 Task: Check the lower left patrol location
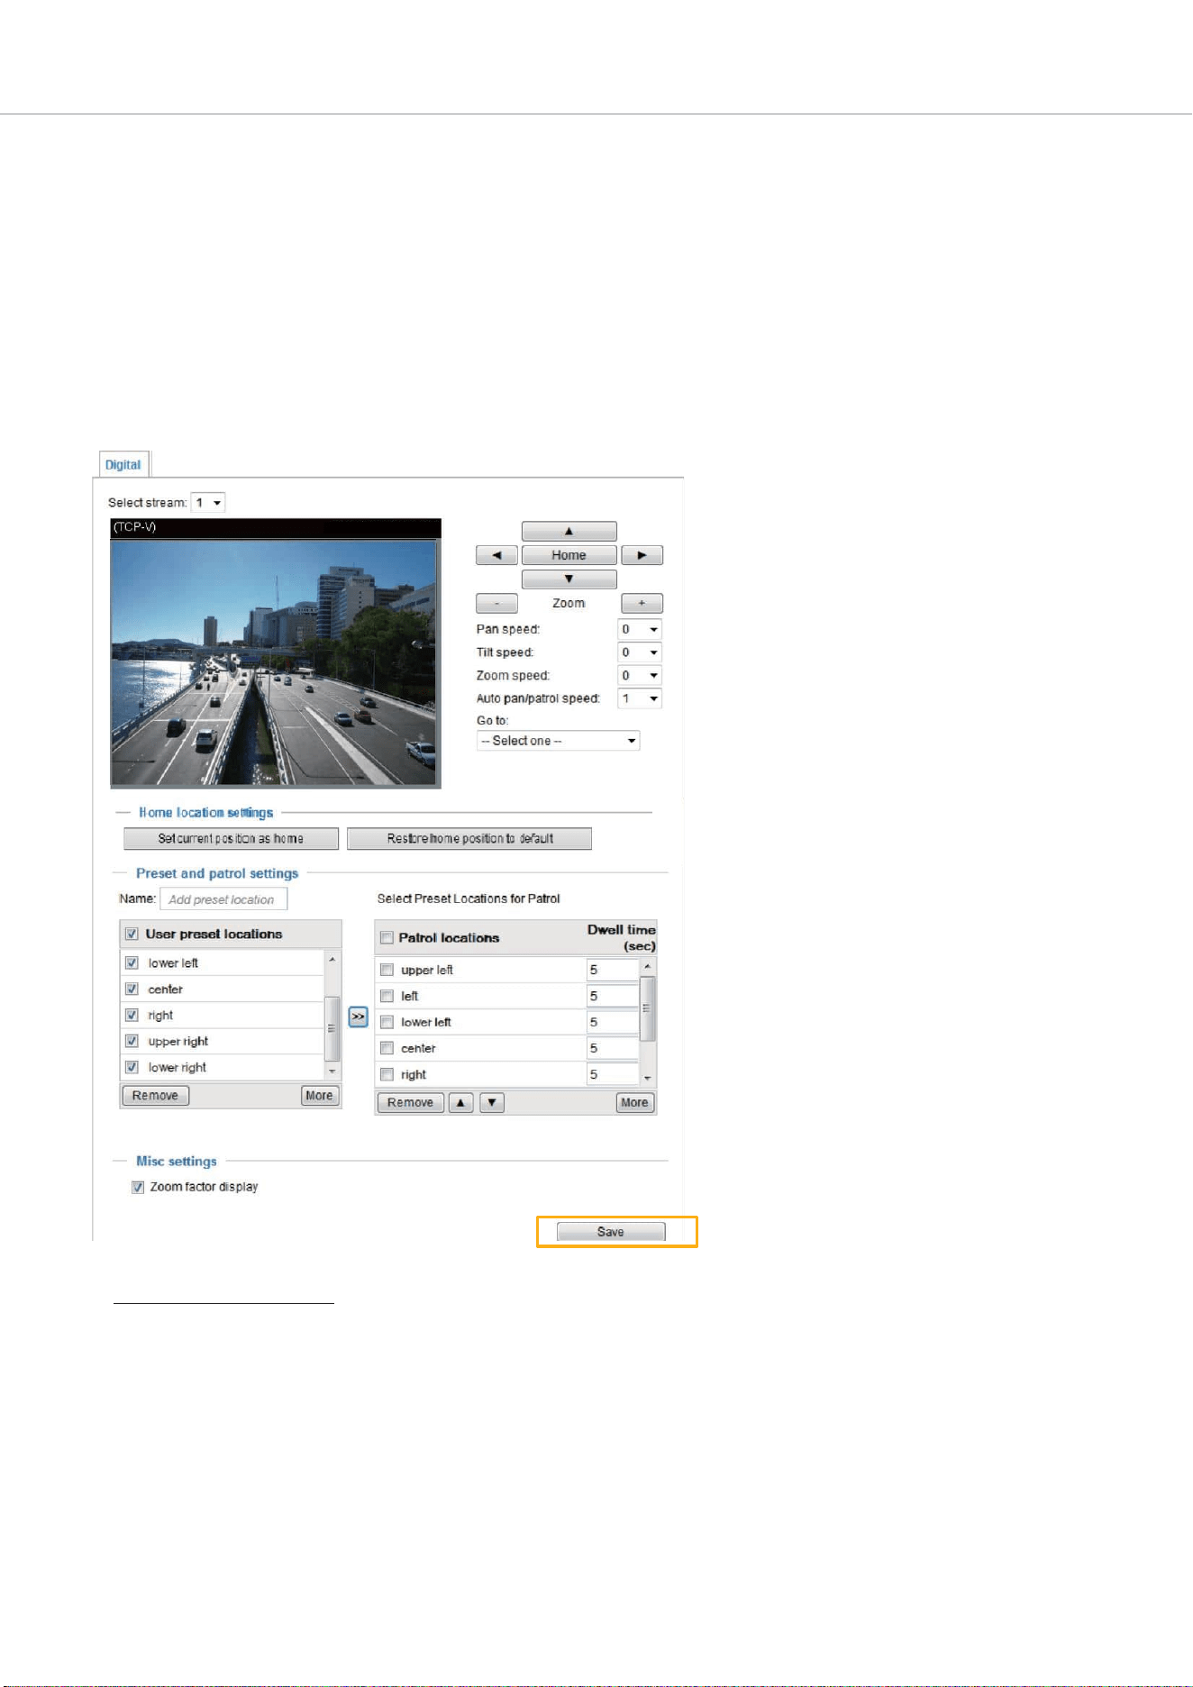(x=387, y=1022)
